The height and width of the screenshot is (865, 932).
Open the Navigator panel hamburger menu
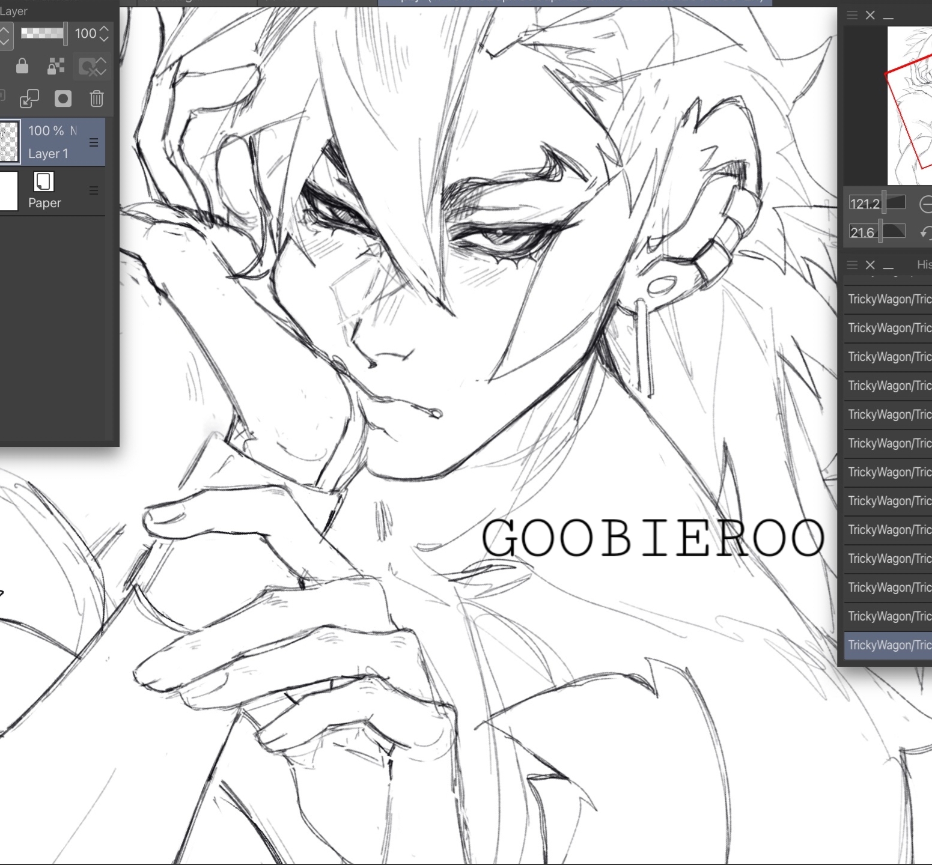pyautogui.click(x=852, y=16)
